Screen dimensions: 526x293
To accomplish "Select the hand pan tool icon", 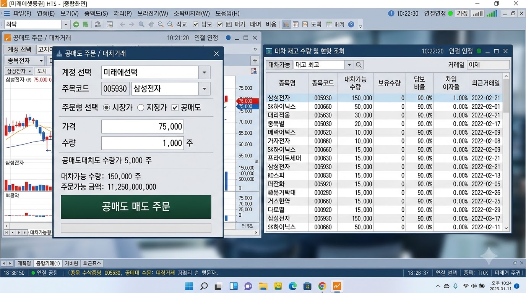I will (x=151, y=24).
